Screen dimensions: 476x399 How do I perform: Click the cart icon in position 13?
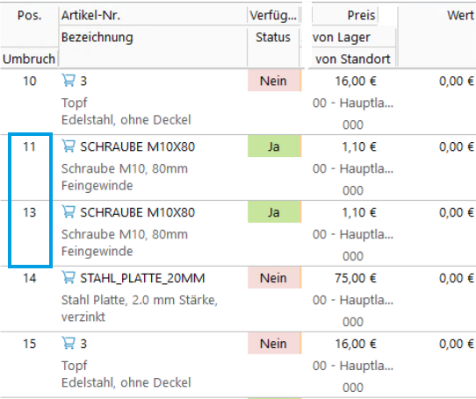69,211
